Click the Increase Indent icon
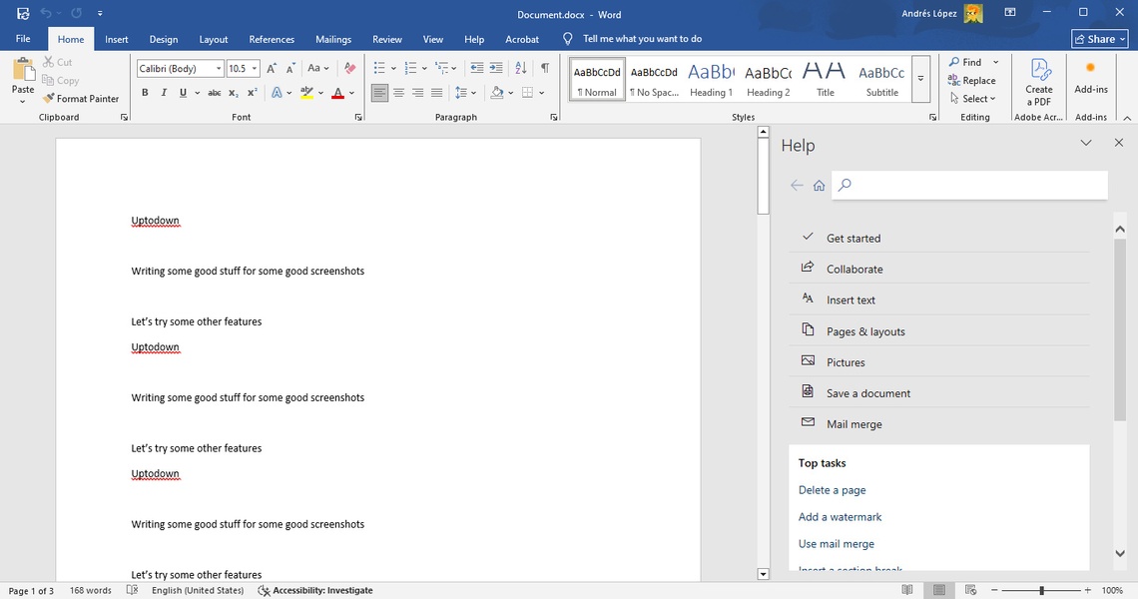Screen dimensions: 1138x599 pyautogui.click(x=496, y=69)
